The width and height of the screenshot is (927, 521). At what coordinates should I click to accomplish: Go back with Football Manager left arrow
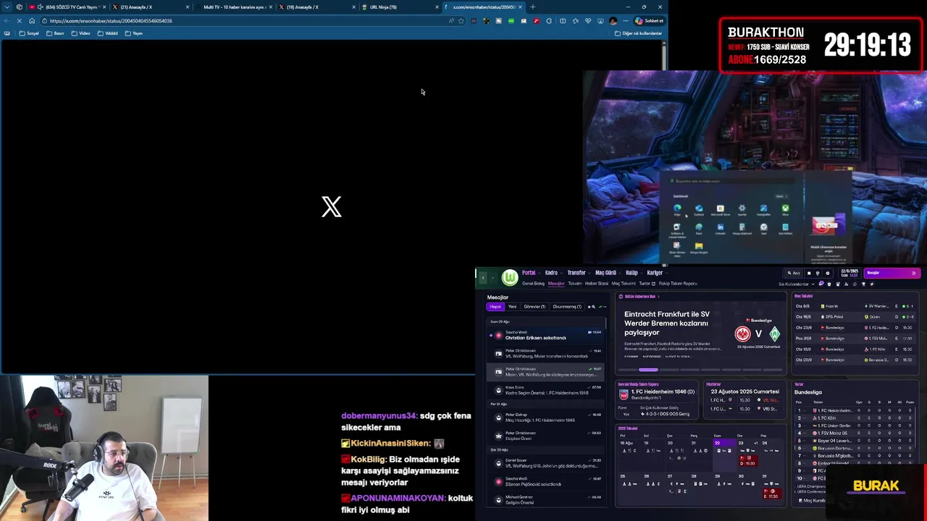[x=484, y=278]
